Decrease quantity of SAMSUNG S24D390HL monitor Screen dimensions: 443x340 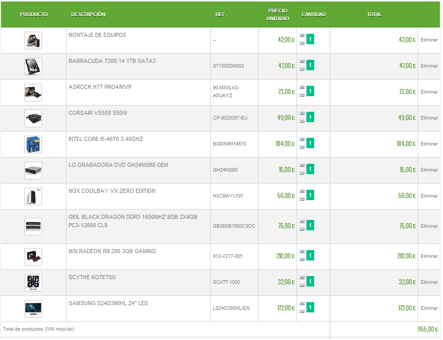(x=302, y=311)
